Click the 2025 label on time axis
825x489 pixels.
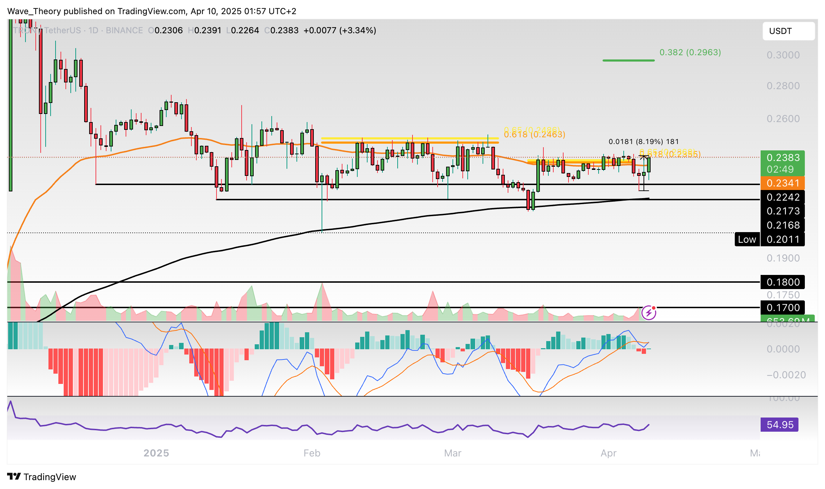point(156,453)
